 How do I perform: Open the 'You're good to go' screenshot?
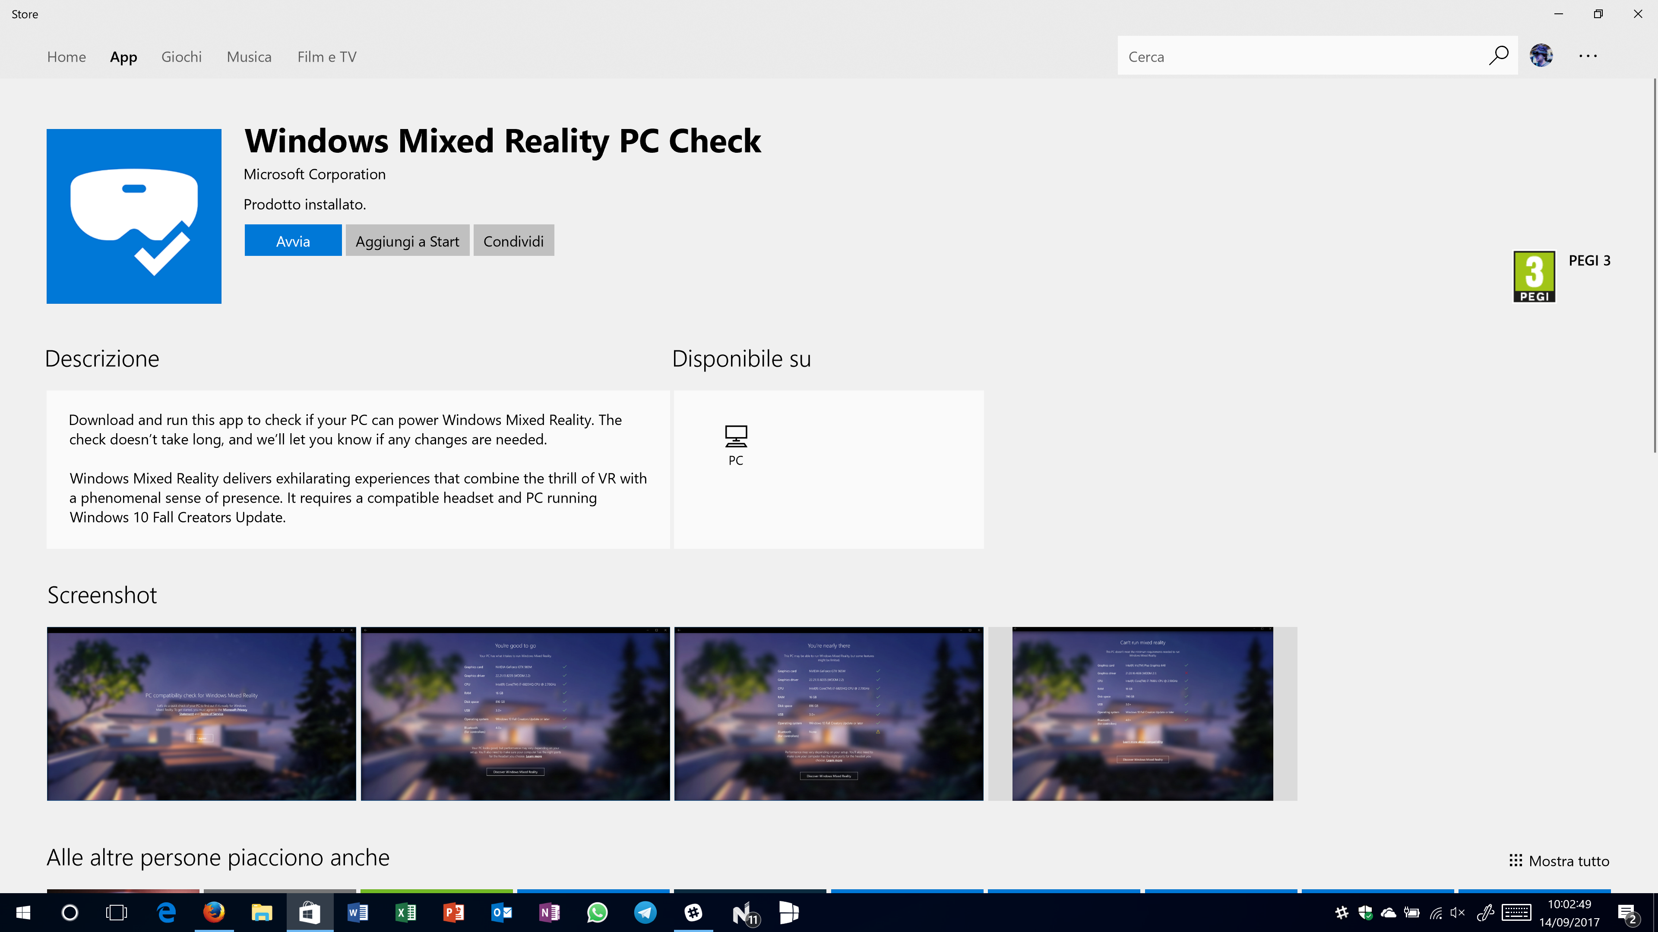515,714
